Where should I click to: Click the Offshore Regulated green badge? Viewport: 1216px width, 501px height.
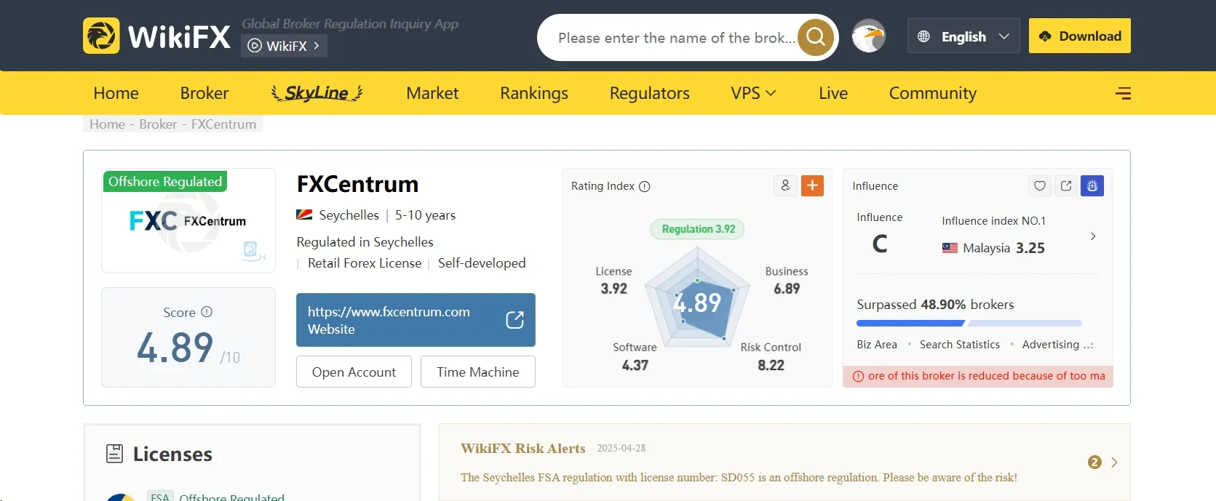click(x=165, y=181)
